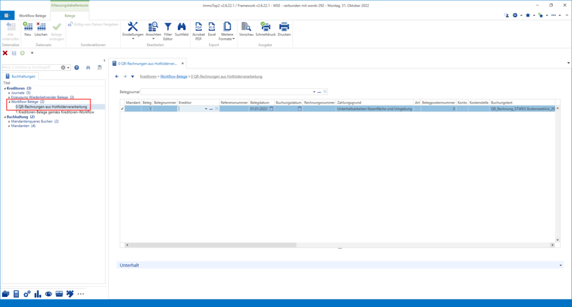Collapse the Workflow-Belege tree node
572x307 pixels.
9,102
